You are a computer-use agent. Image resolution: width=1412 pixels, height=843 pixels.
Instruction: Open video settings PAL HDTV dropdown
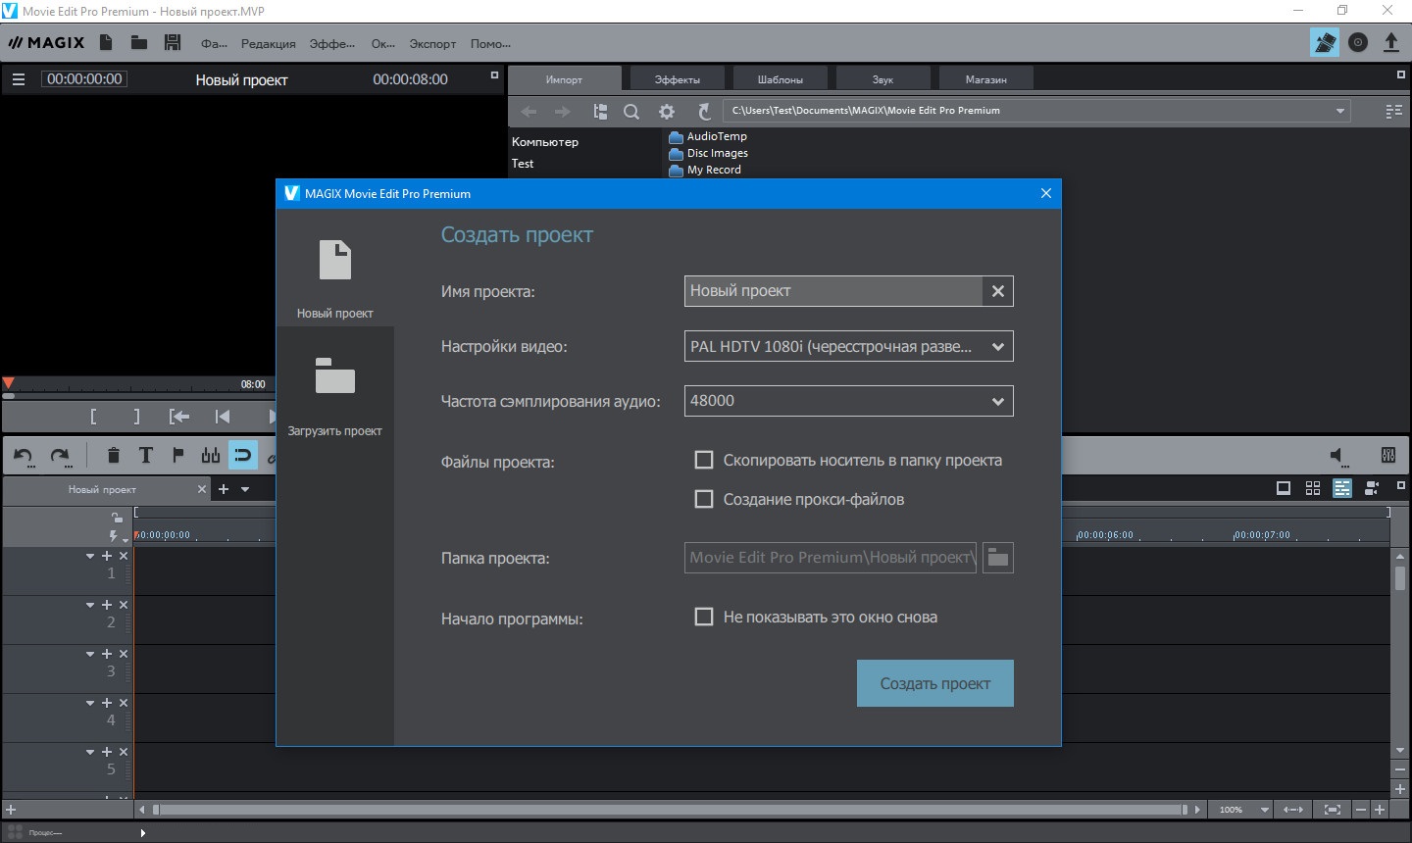pos(848,346)
